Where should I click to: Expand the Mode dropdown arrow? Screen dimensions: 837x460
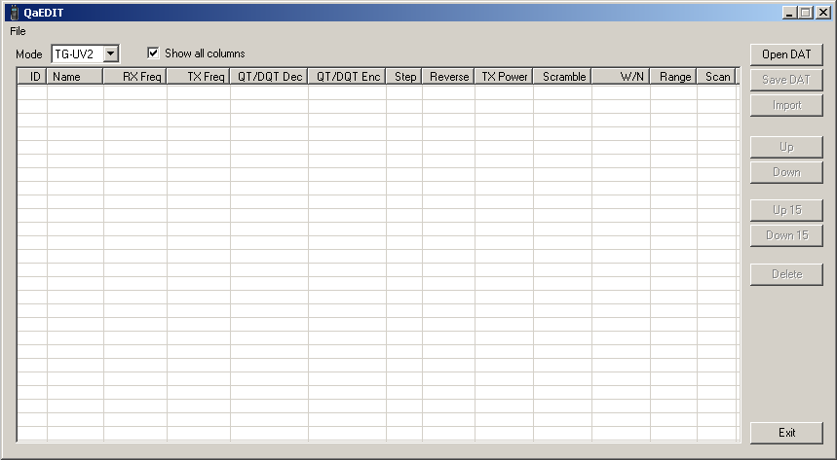point(110,53)
